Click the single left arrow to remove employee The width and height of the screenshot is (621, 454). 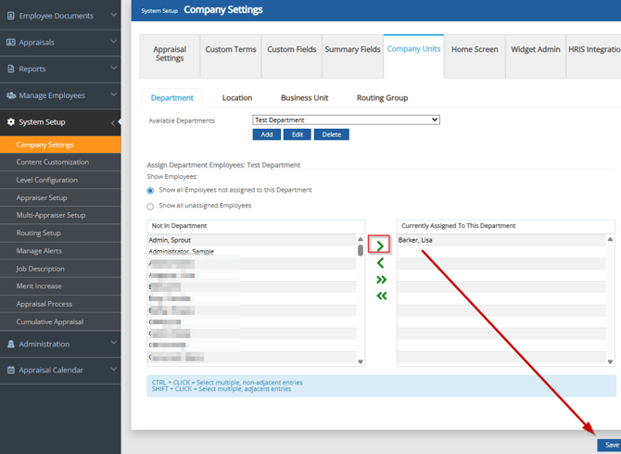380,263
